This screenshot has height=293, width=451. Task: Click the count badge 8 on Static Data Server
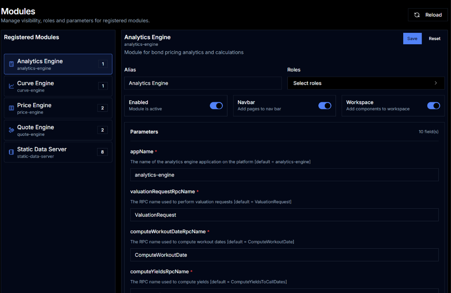(x=102, y=152)
